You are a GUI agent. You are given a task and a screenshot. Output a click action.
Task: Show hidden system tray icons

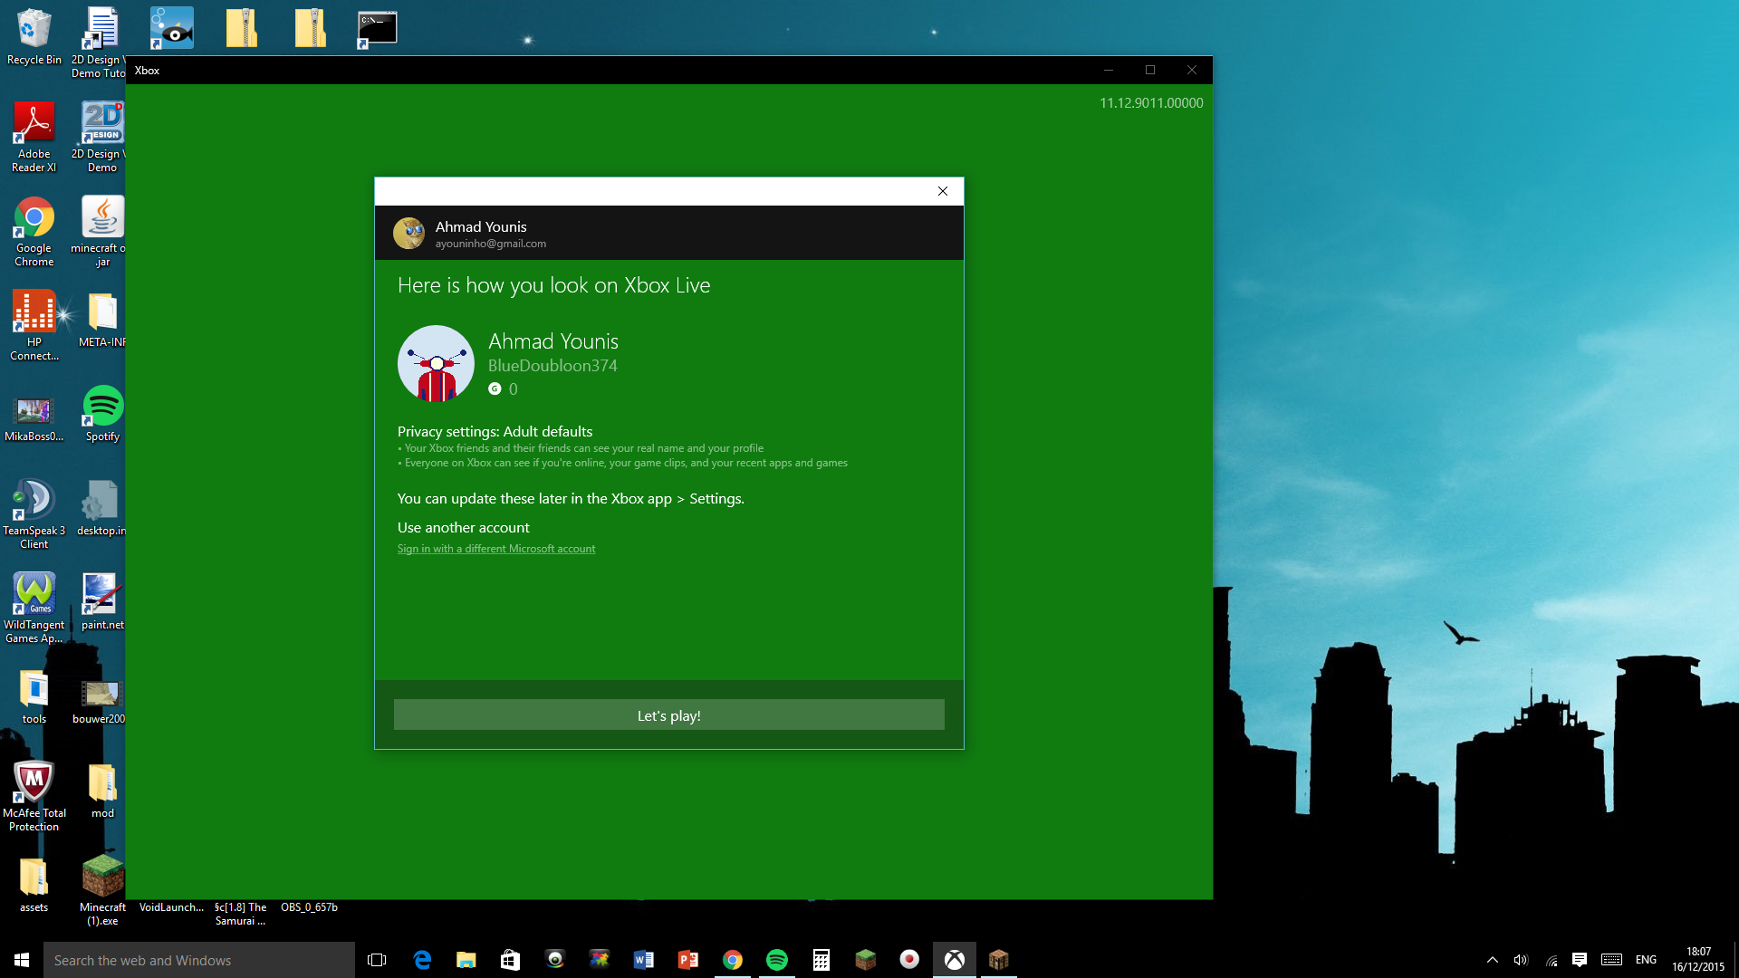pyautogui.click(x=1493, y=960)
